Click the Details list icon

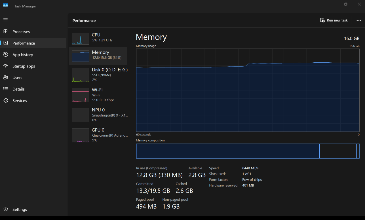5,89
